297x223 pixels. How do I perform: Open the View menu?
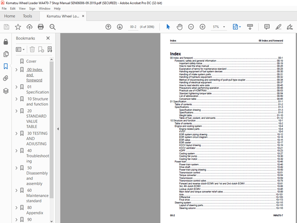click(x=22, y=9)
